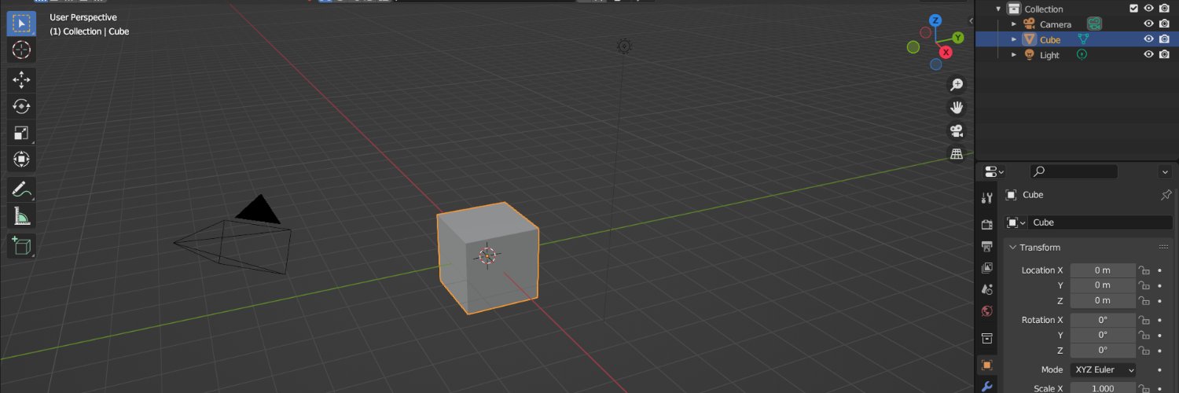Toggle lock for Location X
The image size is (1179, 393).
coord(1144,270)
